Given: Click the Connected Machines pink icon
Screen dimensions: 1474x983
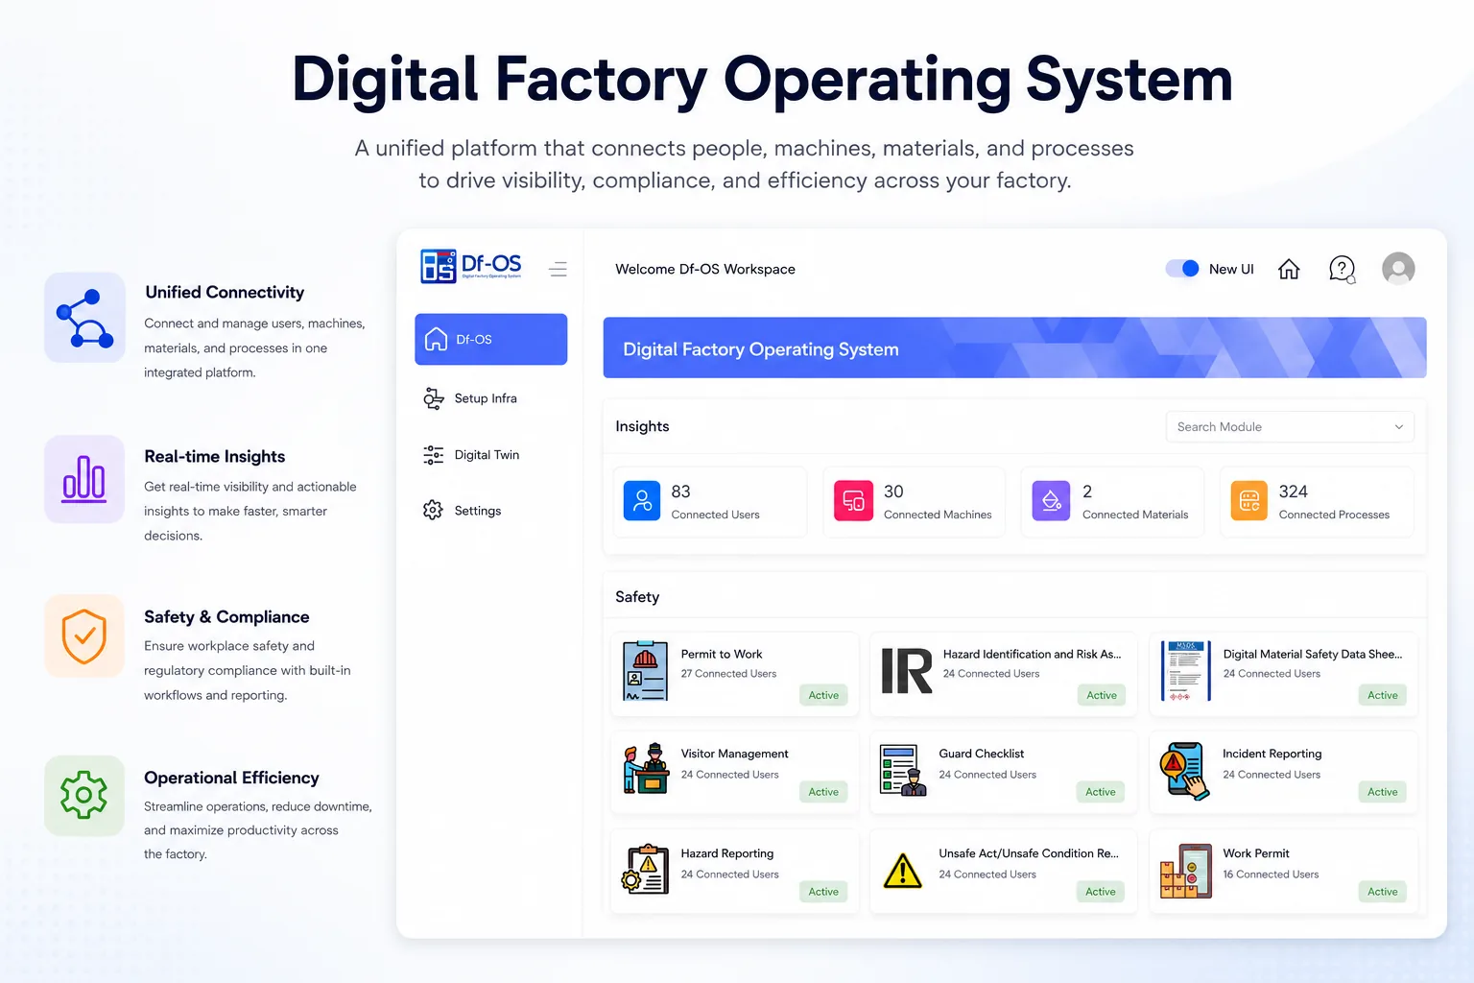Looking at the screenshot, I should point(853,501).
